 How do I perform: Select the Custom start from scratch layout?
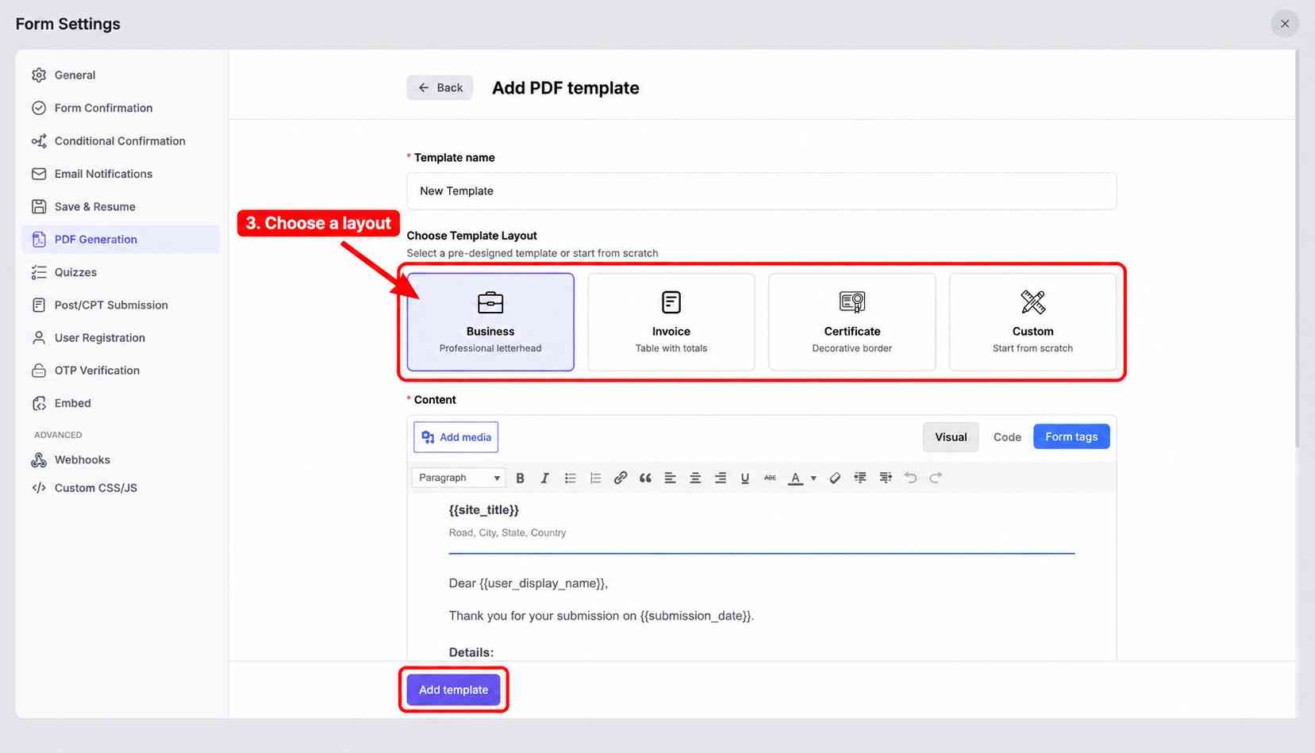[x=1032, y=322]
